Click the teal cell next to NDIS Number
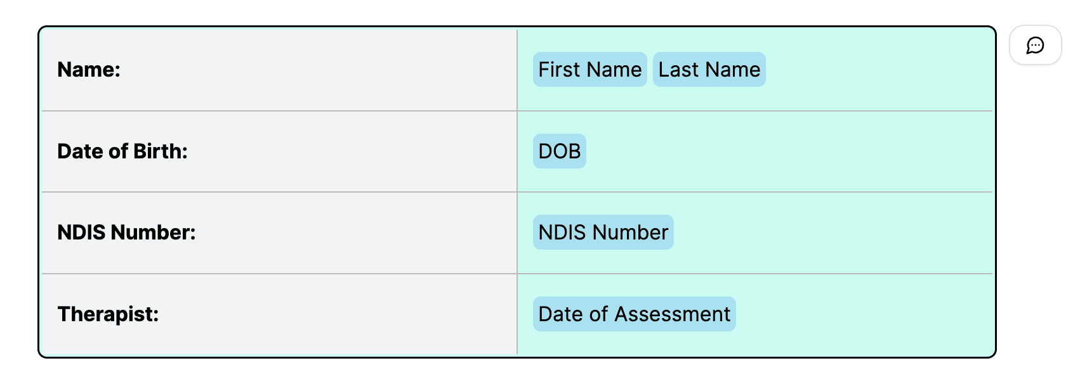This screenshot has height=389, width=1080. point(825,232)
